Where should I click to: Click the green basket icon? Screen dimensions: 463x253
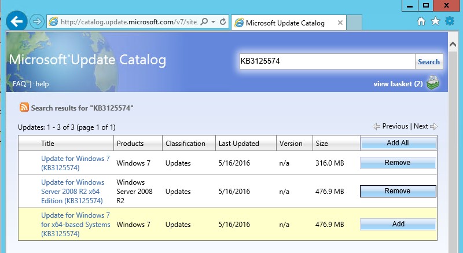click(x=433, y=83)
